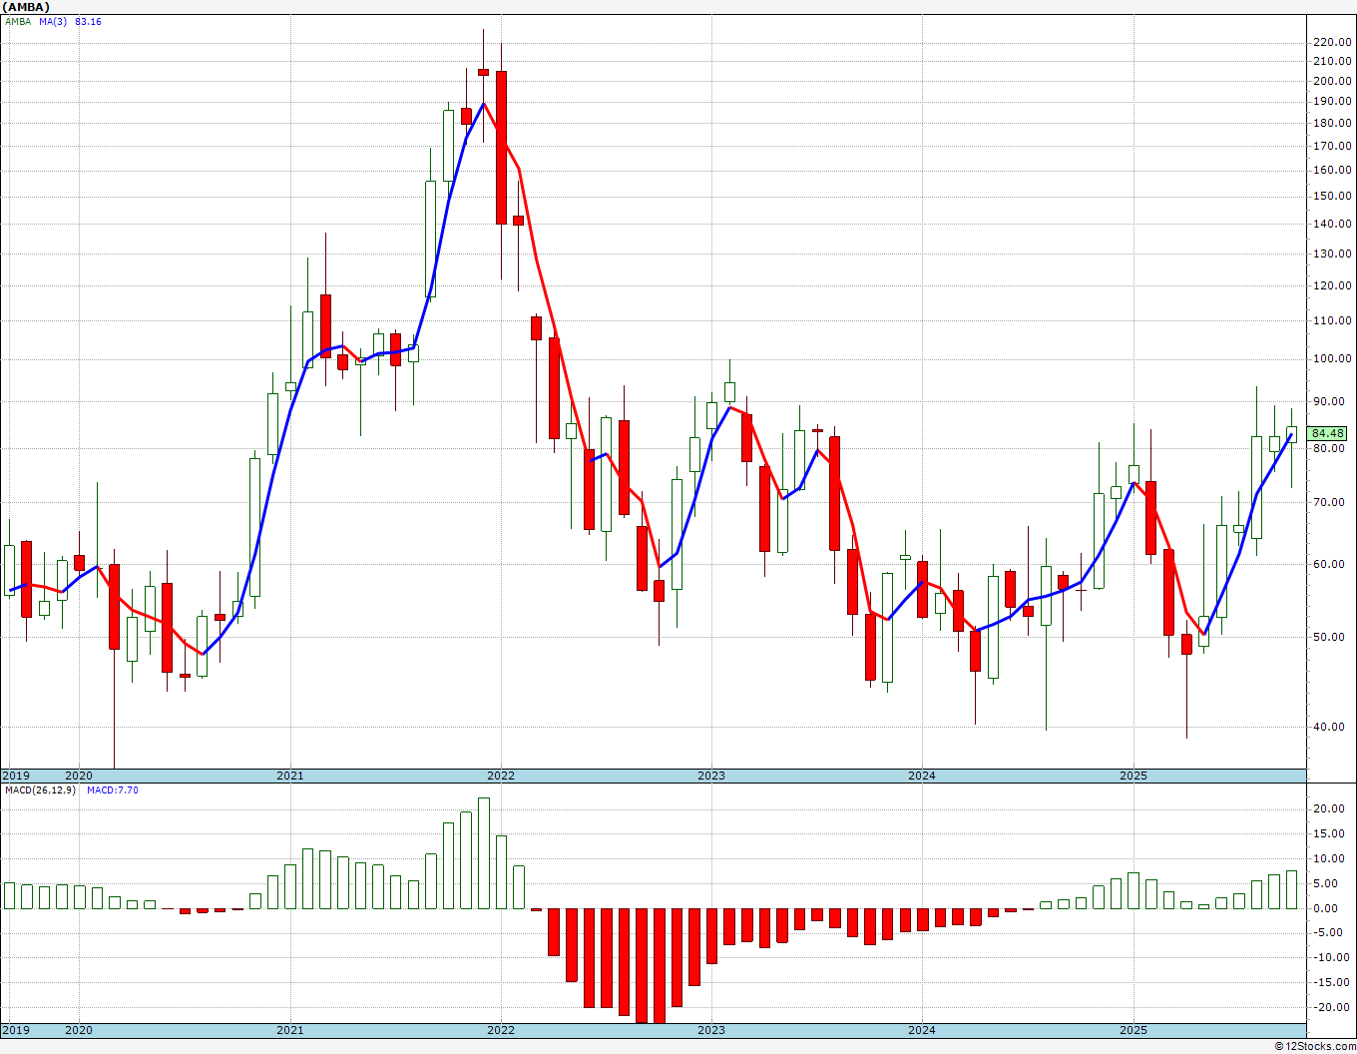Select 2022 on the price chart time axis
This screenshot has height=1054, width=1357.
coord(500,776)
